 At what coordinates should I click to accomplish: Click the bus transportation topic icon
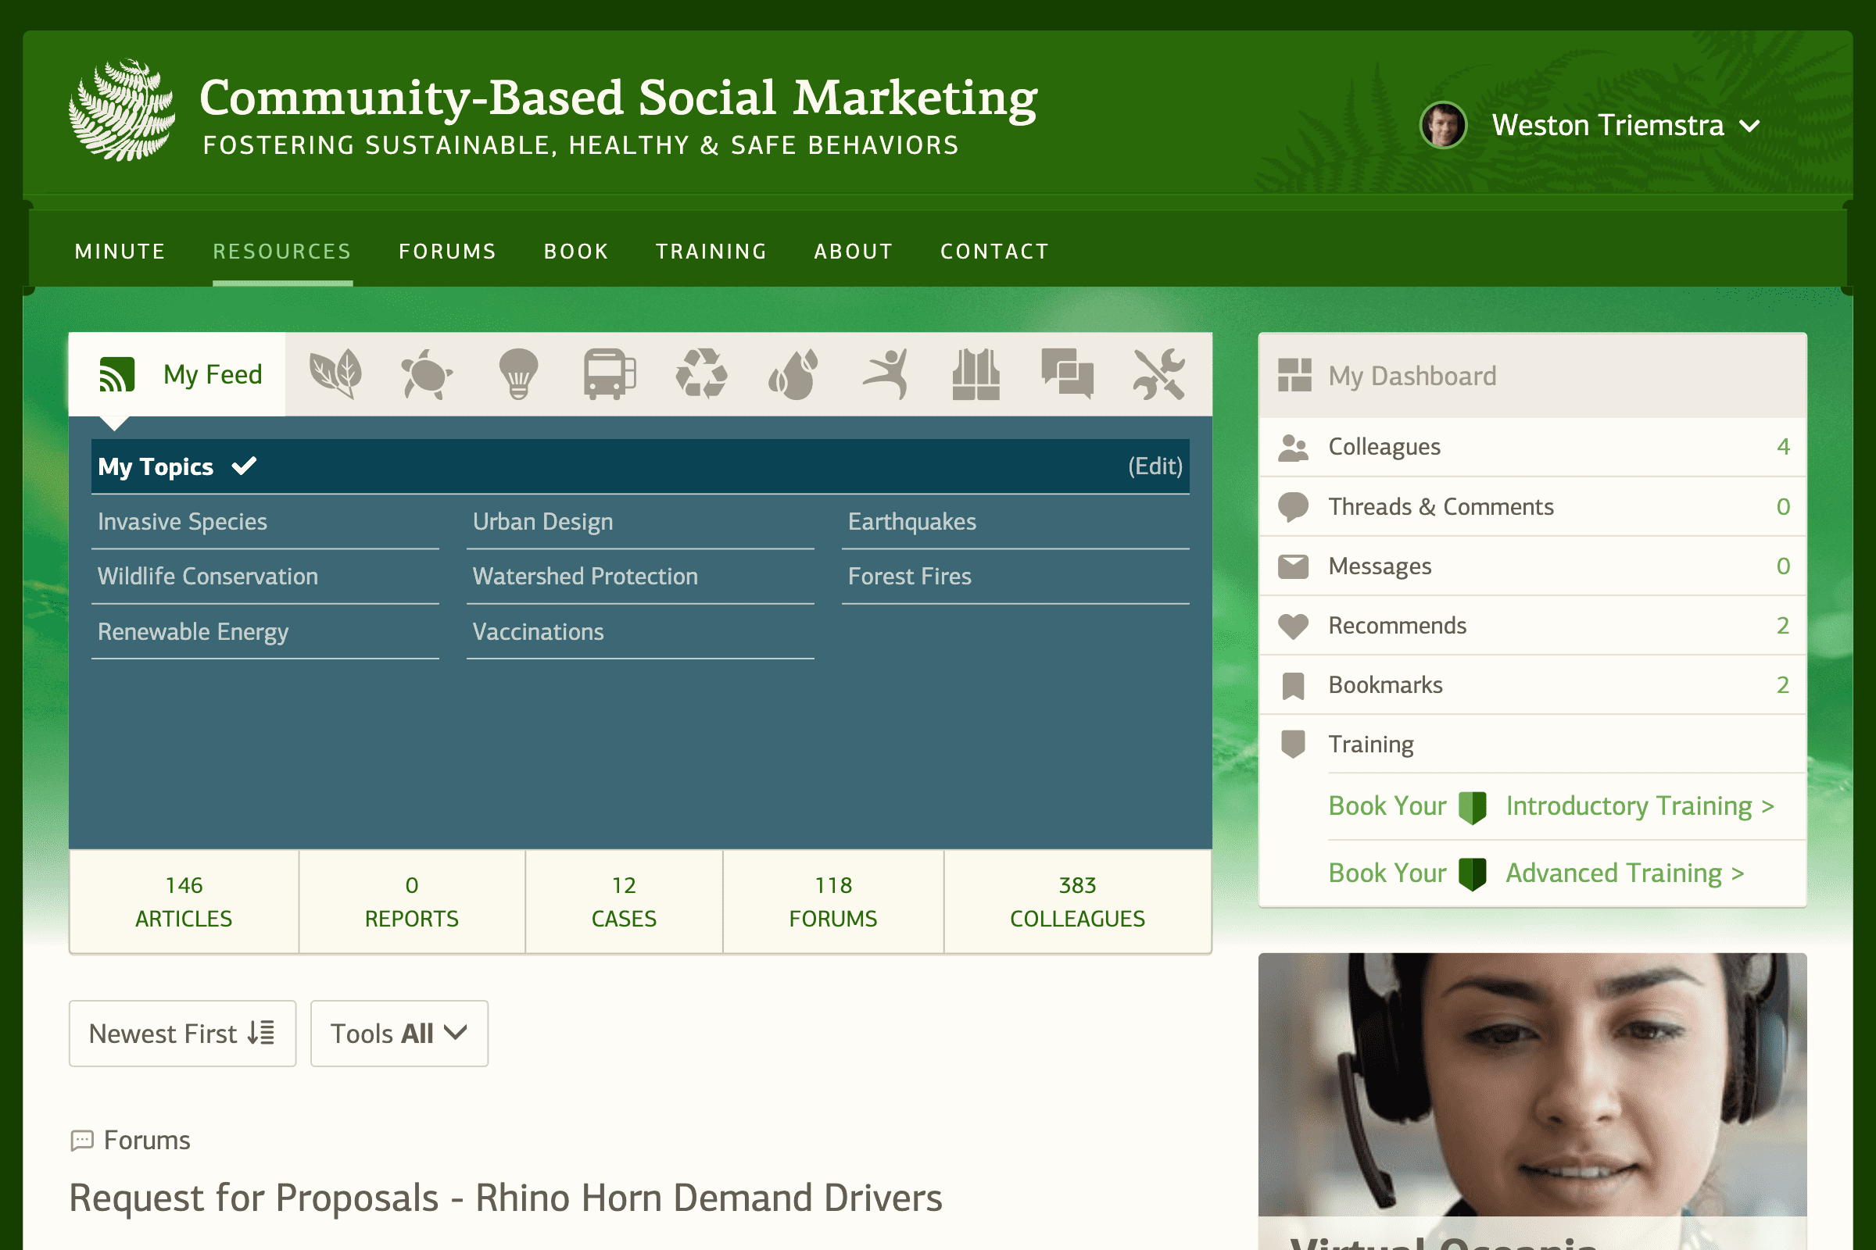click(609, 374)
